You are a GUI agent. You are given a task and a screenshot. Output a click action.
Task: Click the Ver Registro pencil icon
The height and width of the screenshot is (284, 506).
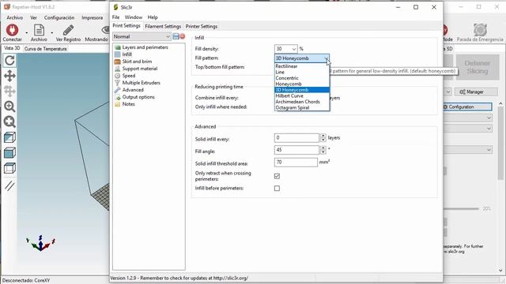(x=68, y=30)
